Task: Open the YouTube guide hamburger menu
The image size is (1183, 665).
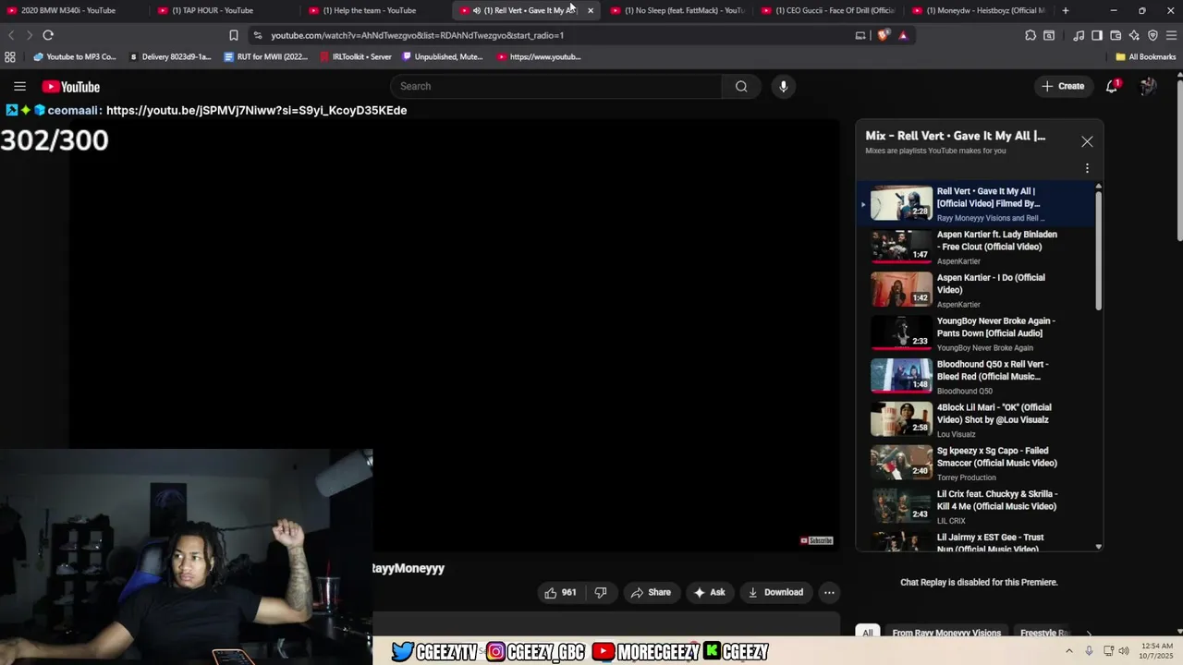Action: click(19, 86)
